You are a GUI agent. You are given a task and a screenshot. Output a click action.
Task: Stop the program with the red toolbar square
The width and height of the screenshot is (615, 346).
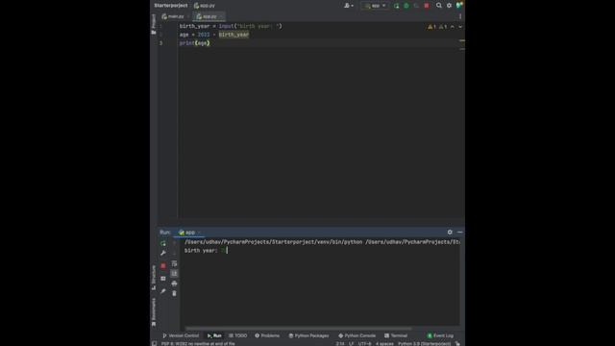click(x=427, y=6)
